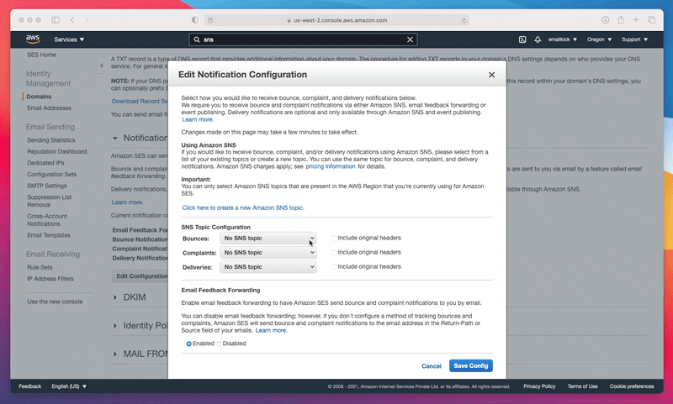Close the Edit Notification Configuration dialog

point(491,75)
